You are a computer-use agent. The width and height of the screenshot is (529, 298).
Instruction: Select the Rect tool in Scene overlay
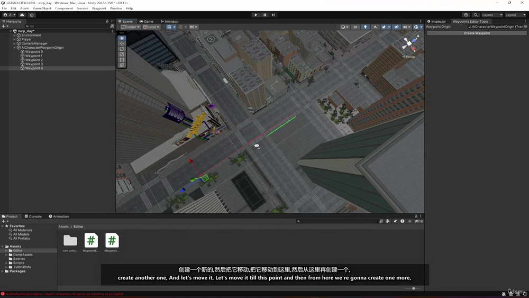tap(122, 60)
